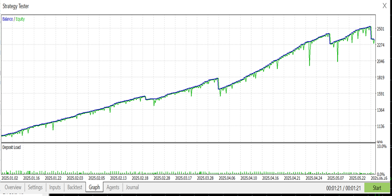Viewport: 392px width, 196px height.
Task: Open the Inputs tab
Action: (x=55, y=187)
